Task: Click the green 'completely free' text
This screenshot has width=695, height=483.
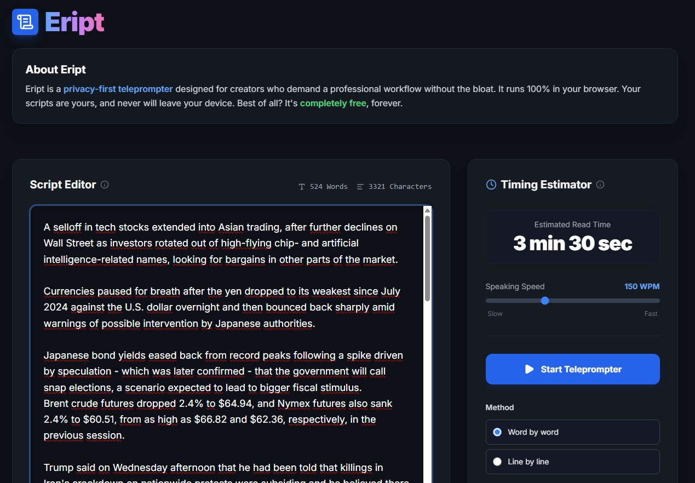Action: pyautogui.click(x=334, y=103)
